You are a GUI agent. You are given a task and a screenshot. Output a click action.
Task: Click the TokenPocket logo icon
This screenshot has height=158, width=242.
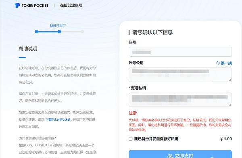tap(17, 5)
